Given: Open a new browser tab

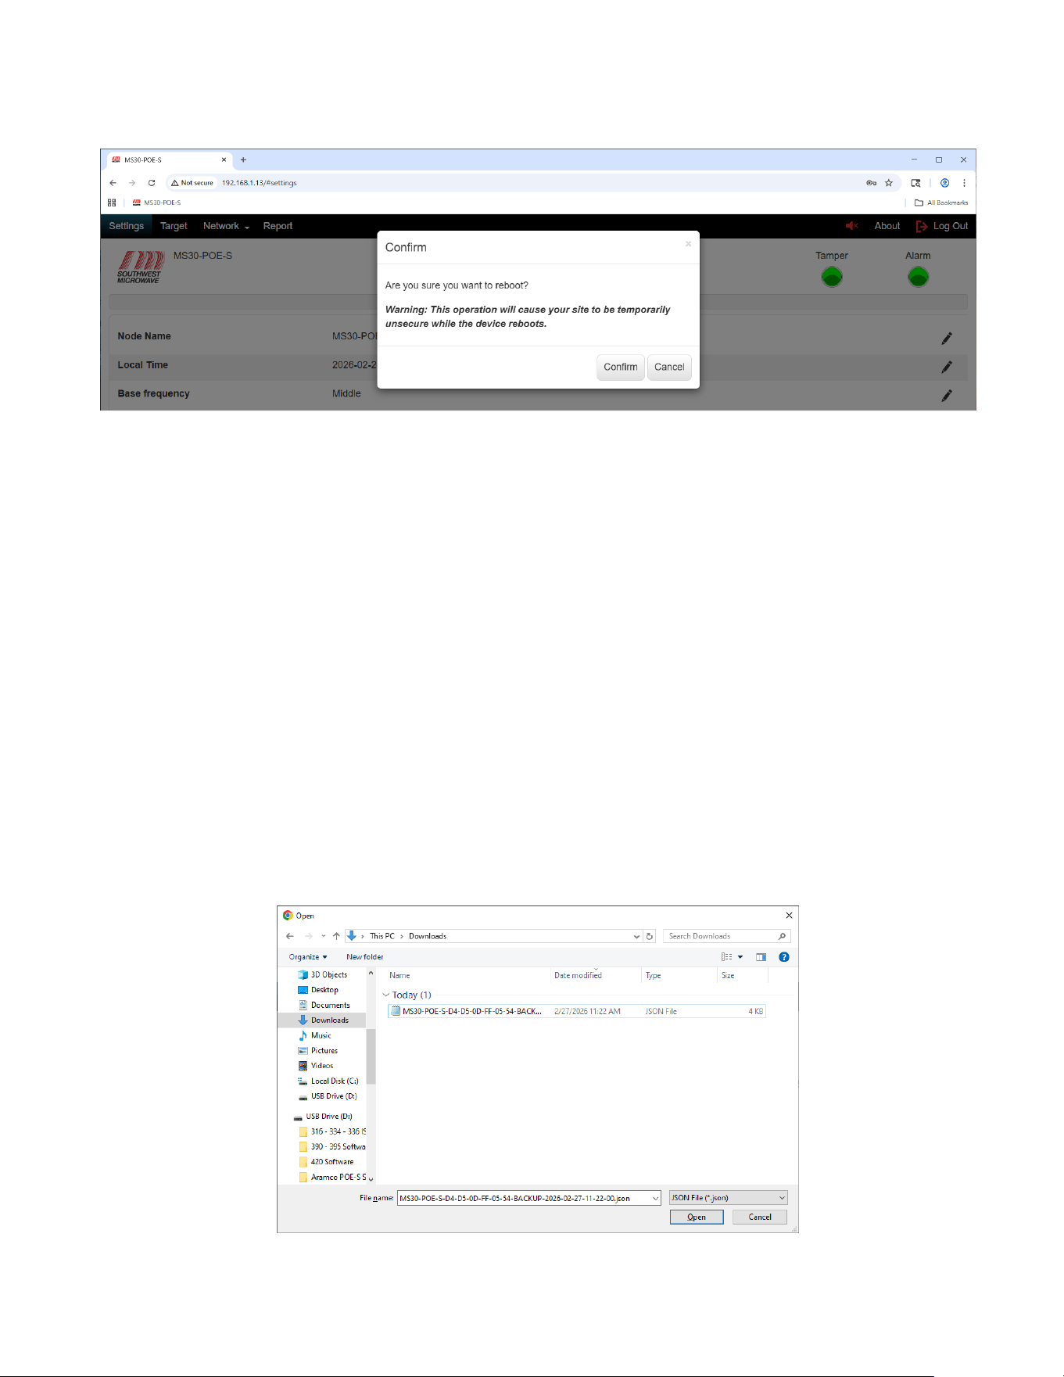Looking at the screenshot, I should point(243,160).
